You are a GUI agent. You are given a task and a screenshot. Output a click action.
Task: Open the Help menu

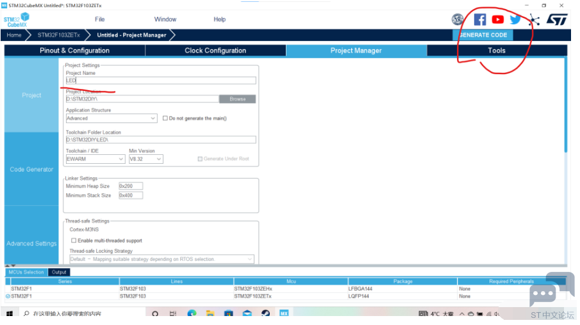click(x=220, y=19)
